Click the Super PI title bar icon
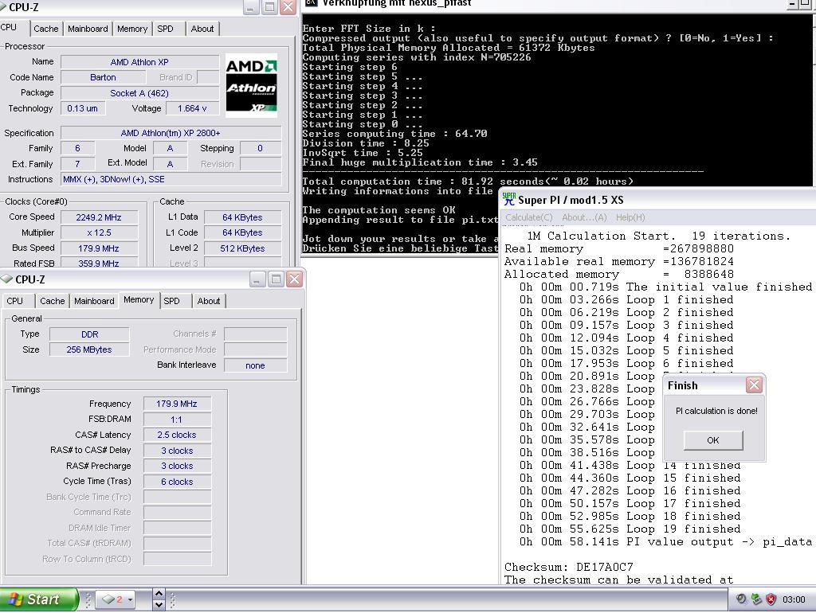Image resolution: width=816 pixels, height=613 pixels. [509, 199]
